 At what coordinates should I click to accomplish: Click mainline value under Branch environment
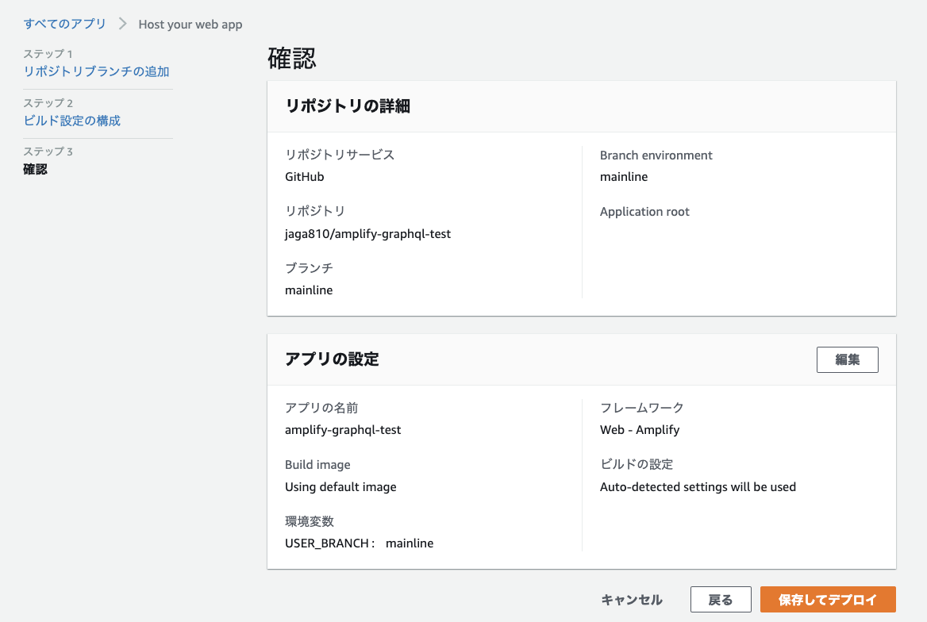point(624,177)
